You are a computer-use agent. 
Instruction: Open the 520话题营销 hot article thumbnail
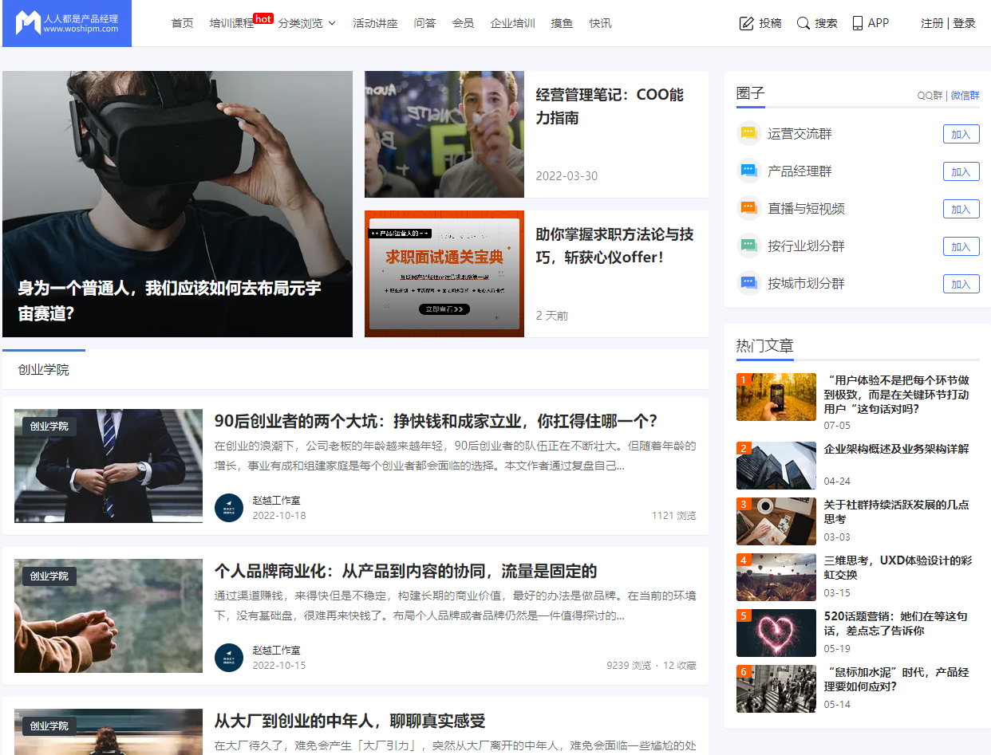point(776,633)
